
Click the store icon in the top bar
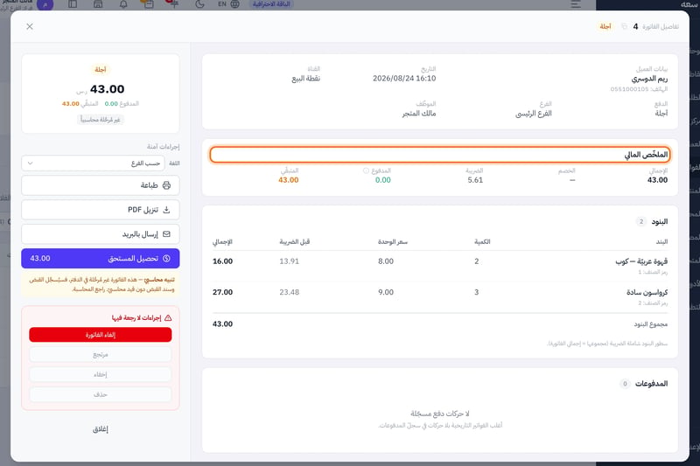tap(98, 4)
